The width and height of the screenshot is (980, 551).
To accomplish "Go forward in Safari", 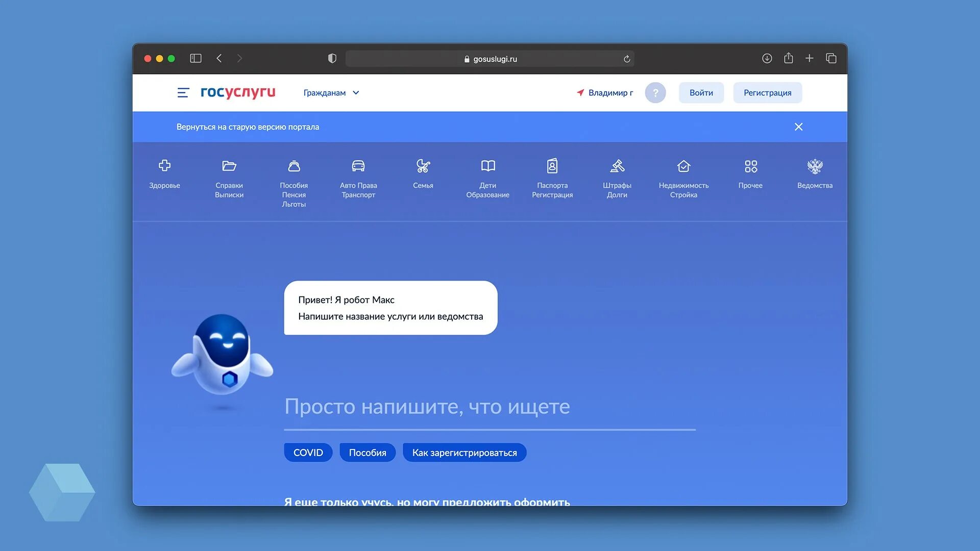I will (239, 59).
